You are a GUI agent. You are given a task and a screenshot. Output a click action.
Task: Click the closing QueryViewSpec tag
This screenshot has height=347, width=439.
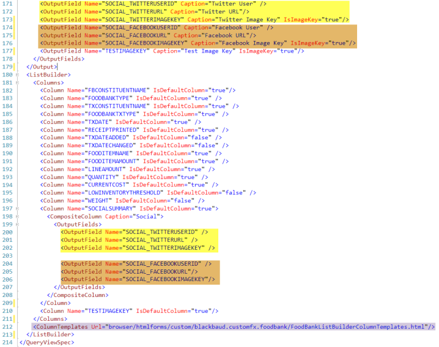46,342
